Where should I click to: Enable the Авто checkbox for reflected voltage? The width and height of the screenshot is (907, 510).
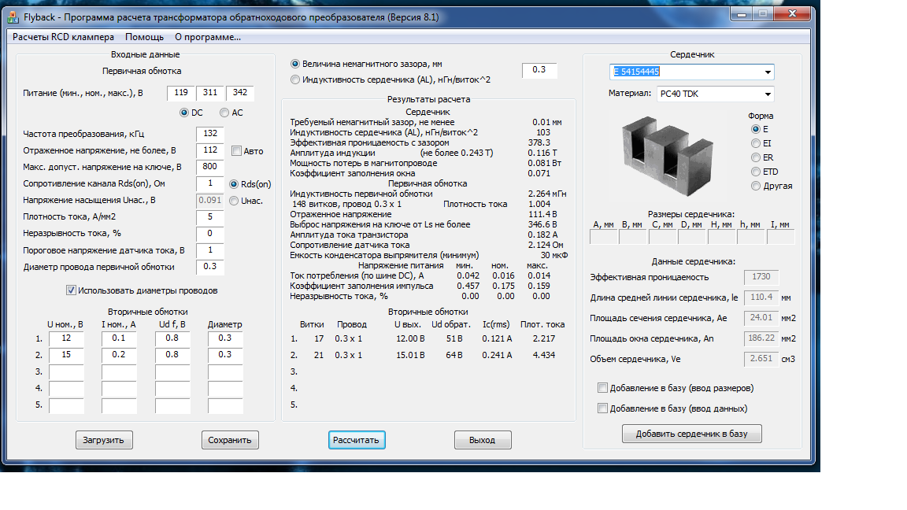tap(237, 151)
